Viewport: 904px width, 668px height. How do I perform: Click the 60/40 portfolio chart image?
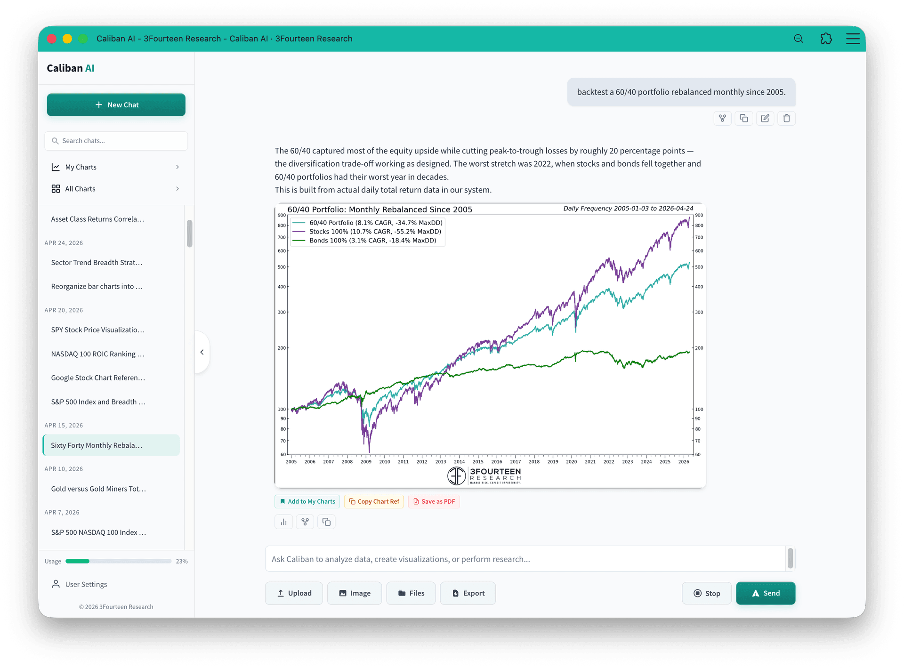490,346
